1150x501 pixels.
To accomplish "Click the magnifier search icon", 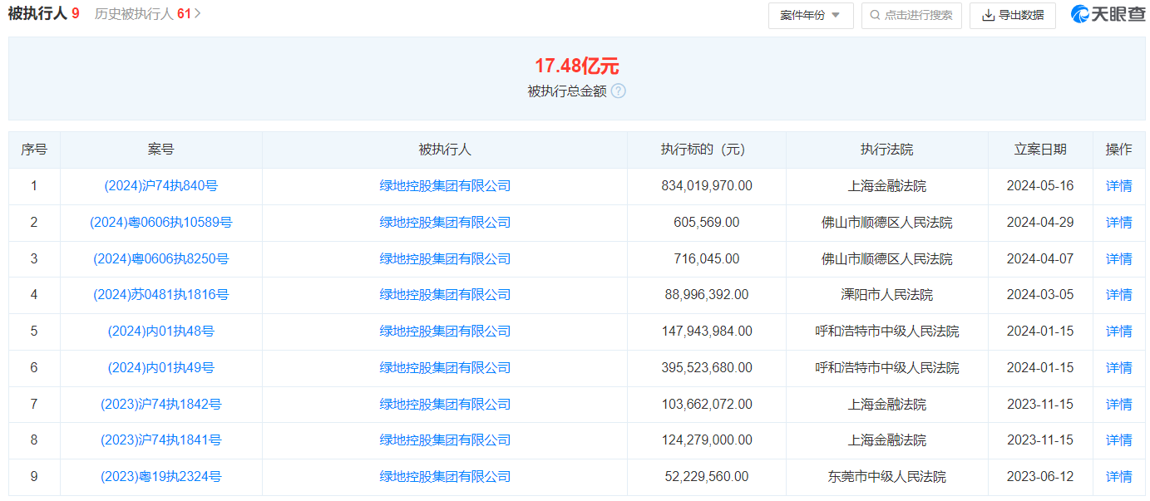I will [x=875, y=15].
